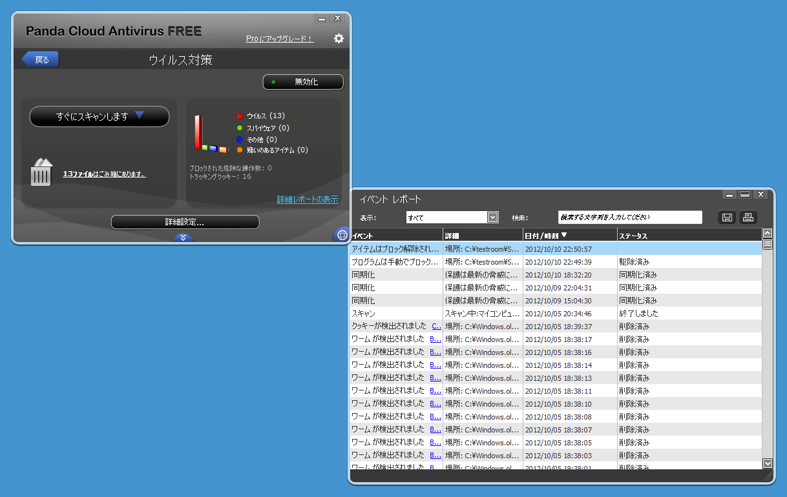Viewport: 787px width, 497px height.
Task: Select the worm row at 2012/10/05 18:38:03
Action: [x=556, y=455]
